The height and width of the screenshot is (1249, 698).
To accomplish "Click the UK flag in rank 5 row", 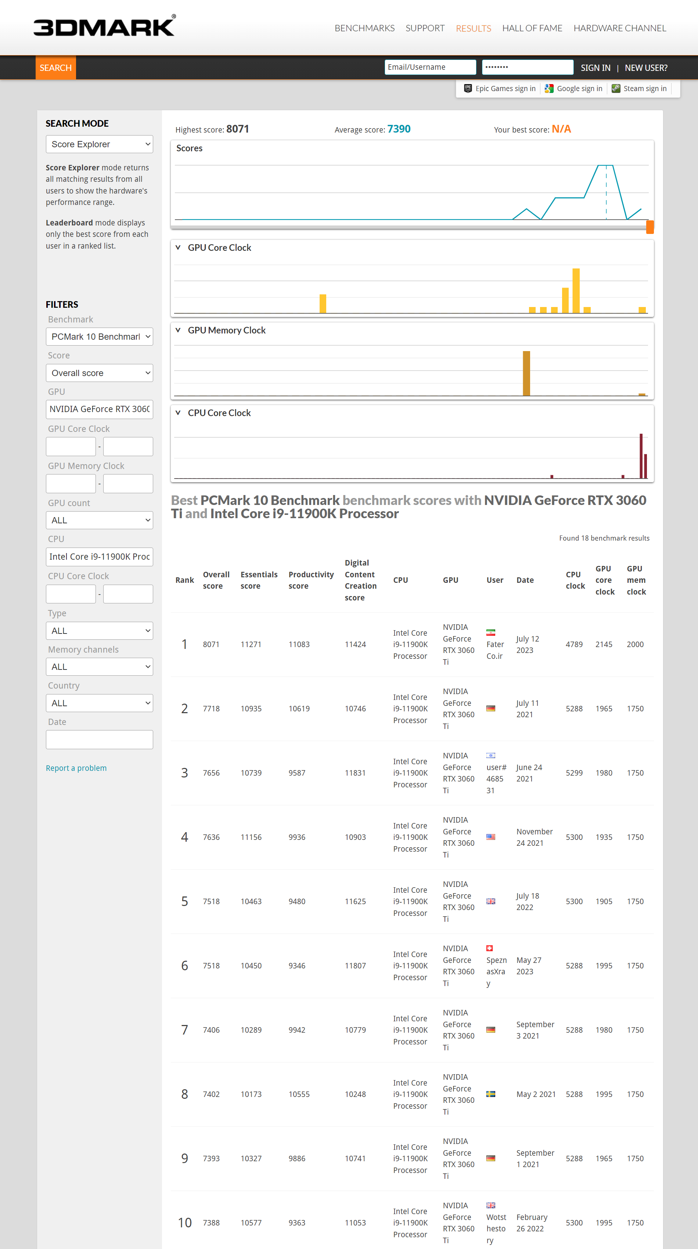I will tap(491, 901).
